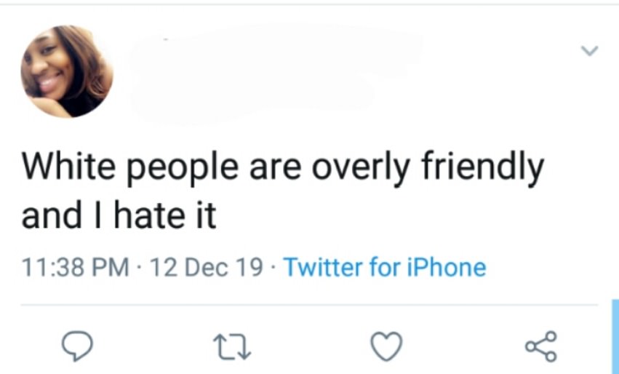Viewport: 619px width, 374px height.
Task: Tap the heart icon to like the tweet
Action: (x=386, y=346)
